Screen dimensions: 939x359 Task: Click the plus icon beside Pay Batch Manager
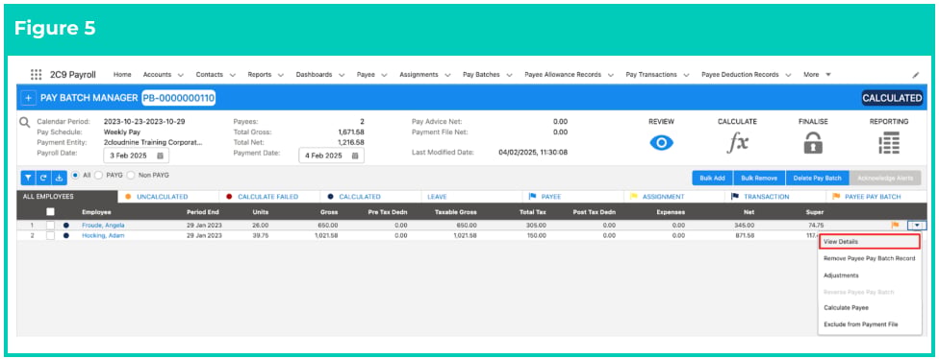click(28, 98)
